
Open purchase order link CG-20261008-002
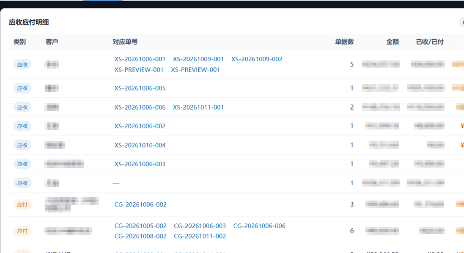tap(140, 236)
